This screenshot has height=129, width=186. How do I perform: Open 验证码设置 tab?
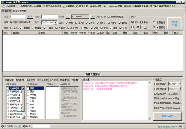pyautogui.click(x=42, y=80)
